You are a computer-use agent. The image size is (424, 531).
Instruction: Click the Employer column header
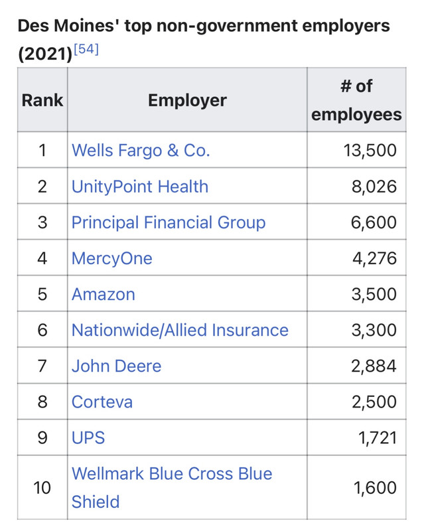click(187, 100)
